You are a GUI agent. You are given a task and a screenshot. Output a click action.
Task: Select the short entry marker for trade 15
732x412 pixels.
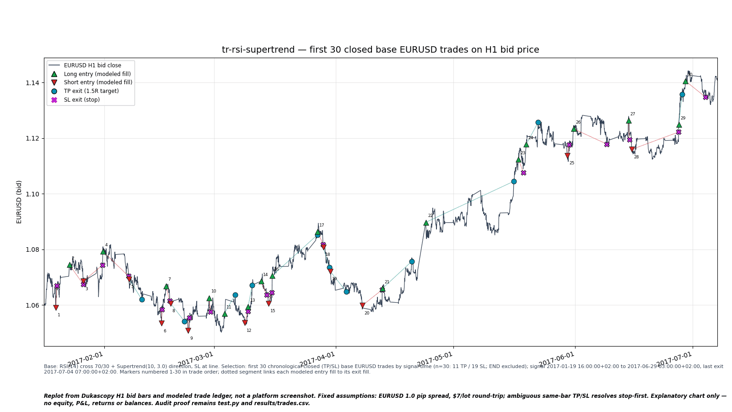[x=269, y=304]
